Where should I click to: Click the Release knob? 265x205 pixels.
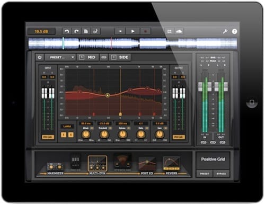click(122, 135)
